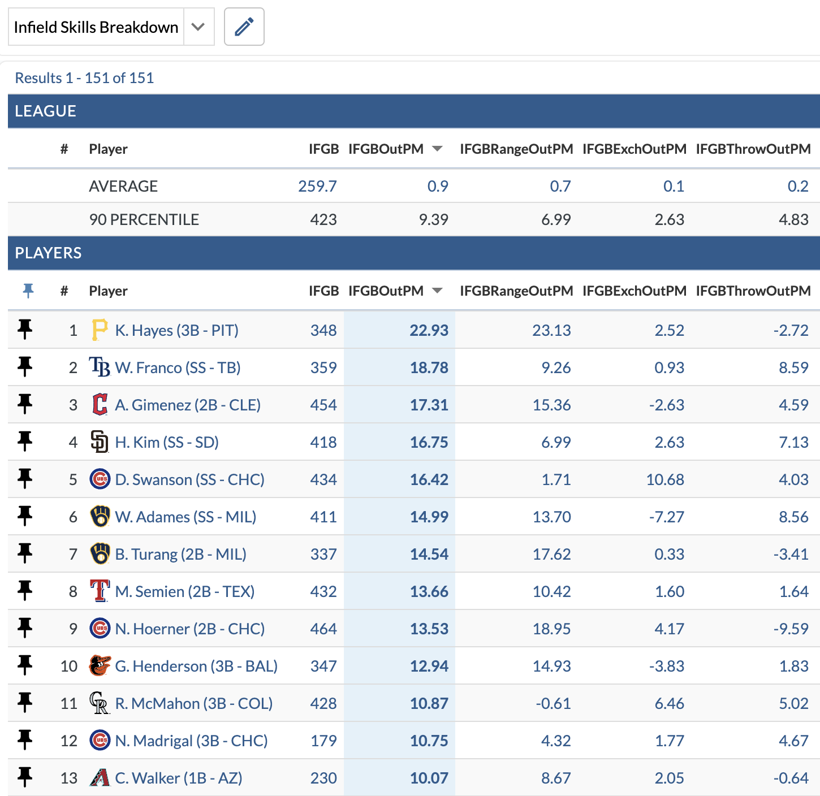Click the Cleveland logo beside A. Gimenez
The width and height of the screenshot is (820, 796).
pyautogui.click(x=100, y=405)
